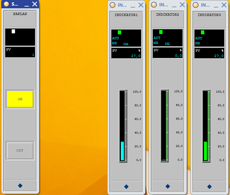Viewport: 230px width, 195px height.
Task: Click 20,0 scale label in INDIKATOR3
Action: 221,147
